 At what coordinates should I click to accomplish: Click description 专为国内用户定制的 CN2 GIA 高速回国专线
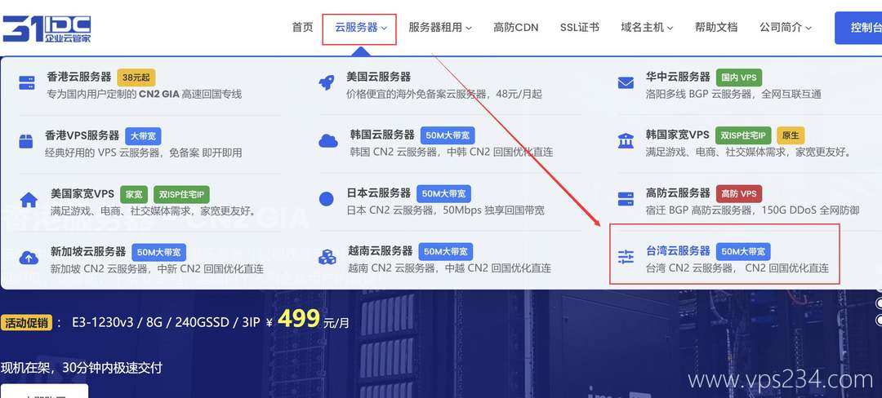[145, 94]
